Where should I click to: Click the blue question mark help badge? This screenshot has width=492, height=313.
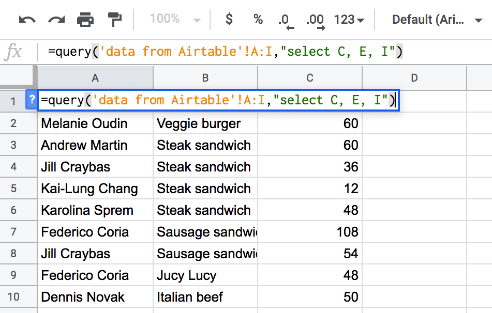[32, 100]
